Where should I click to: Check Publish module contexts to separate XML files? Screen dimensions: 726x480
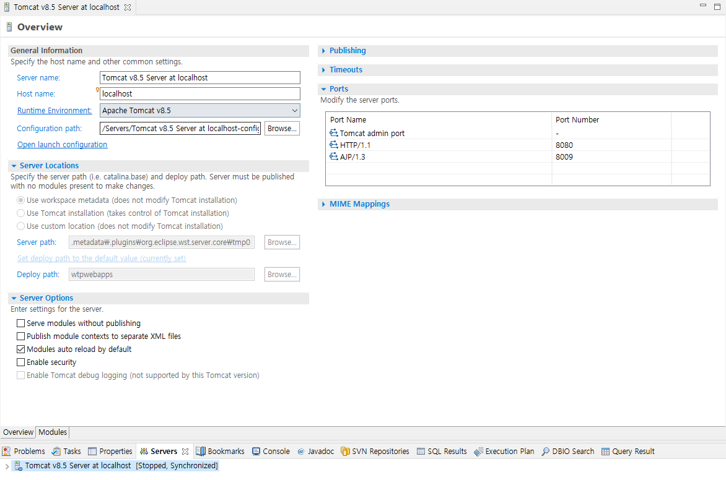tap(20, 336)
